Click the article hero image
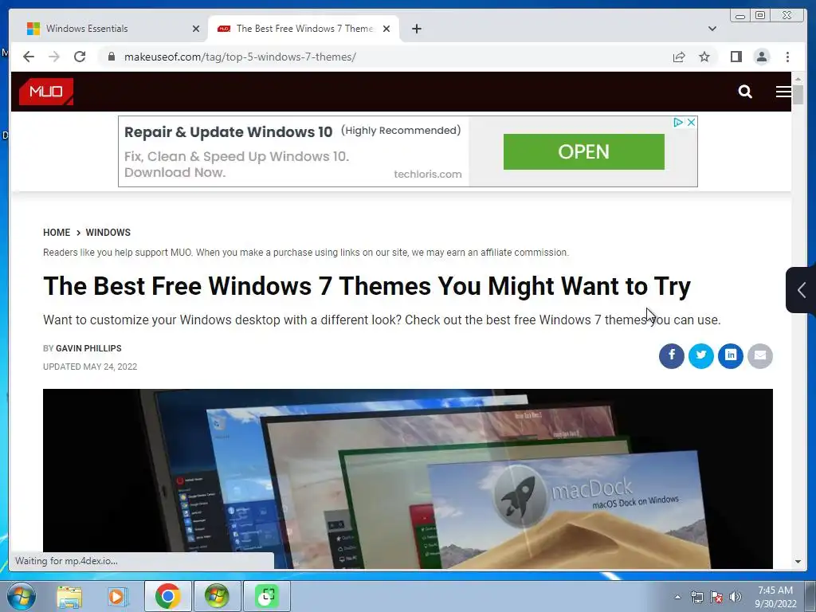The image size is (816, 612). 407,479
